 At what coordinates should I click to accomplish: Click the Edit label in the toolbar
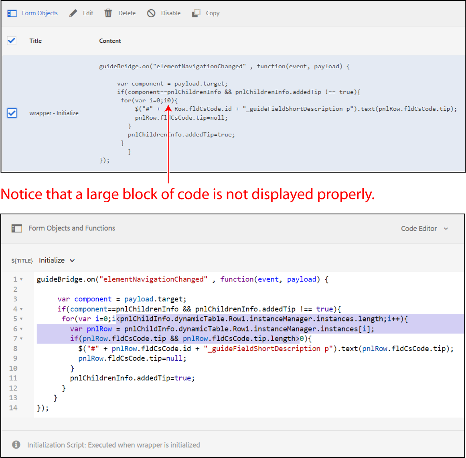click(88, 13)
